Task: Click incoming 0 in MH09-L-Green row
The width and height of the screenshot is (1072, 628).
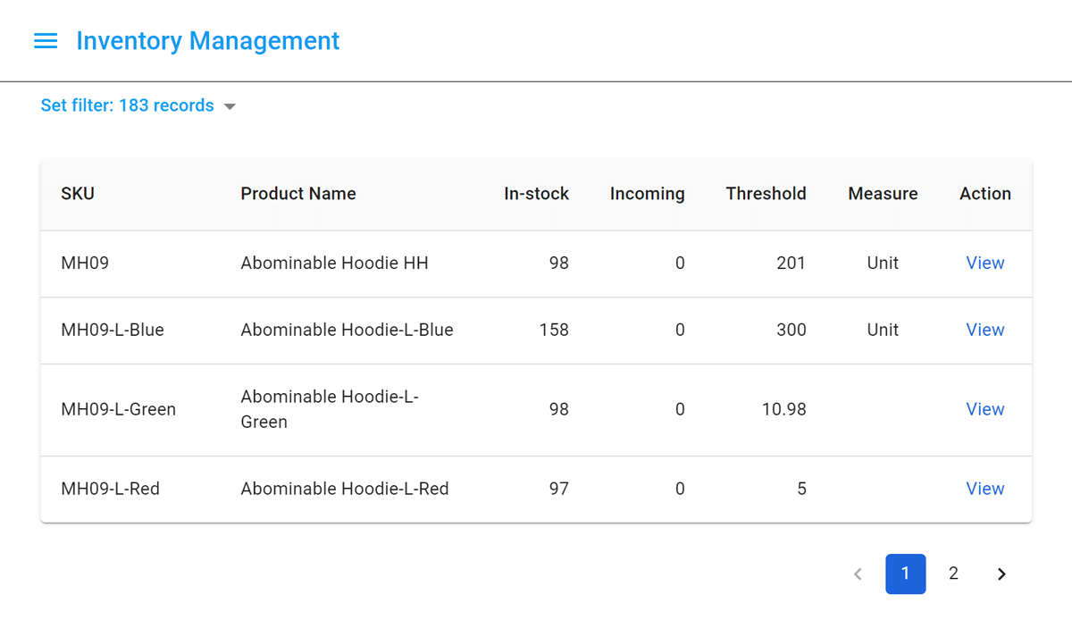Action: coord(680,409)
